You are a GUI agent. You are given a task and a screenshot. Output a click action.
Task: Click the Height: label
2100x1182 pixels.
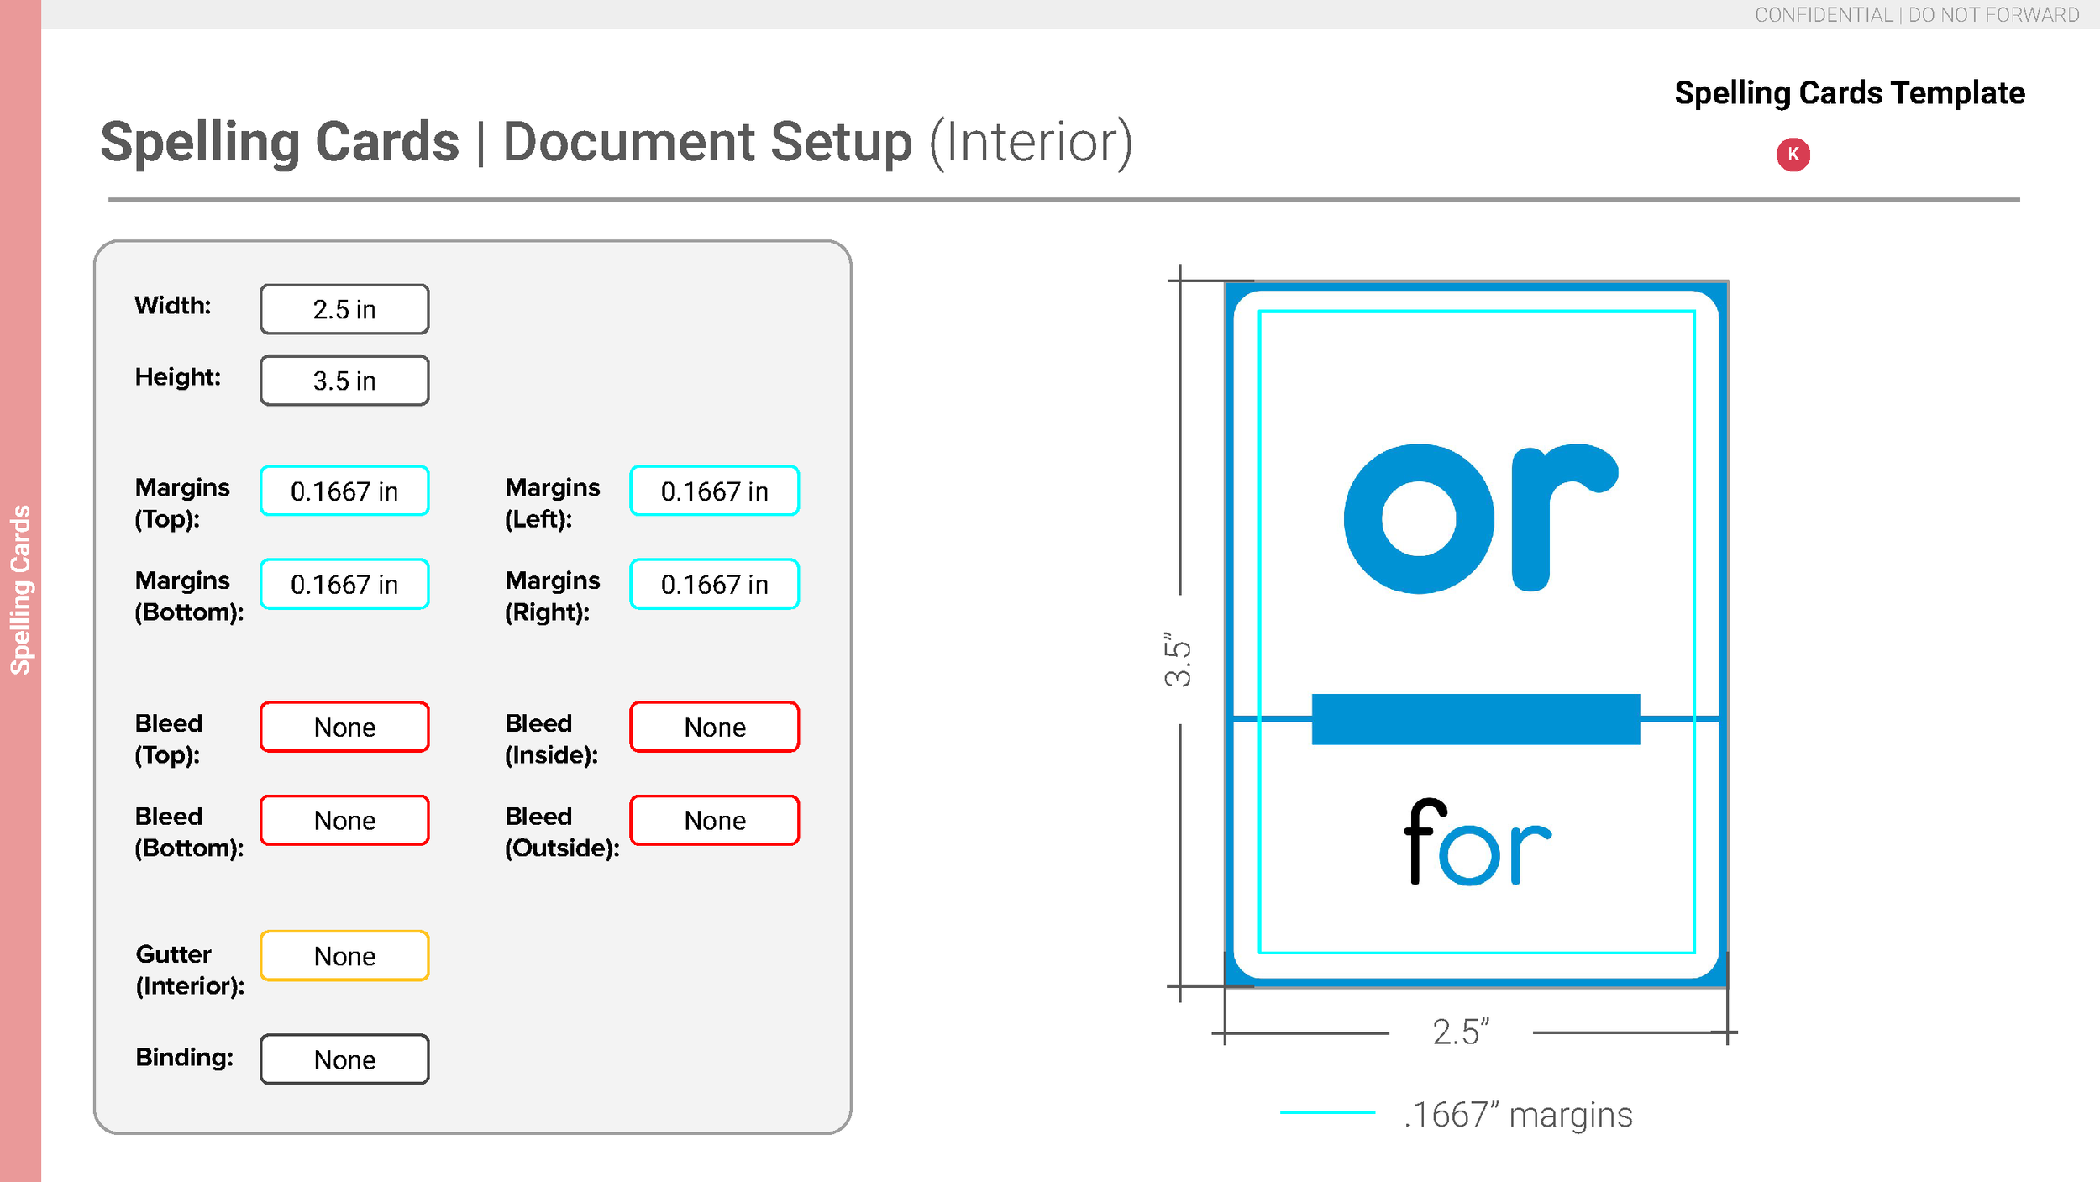pyautogui.click(x=177, y=376)
